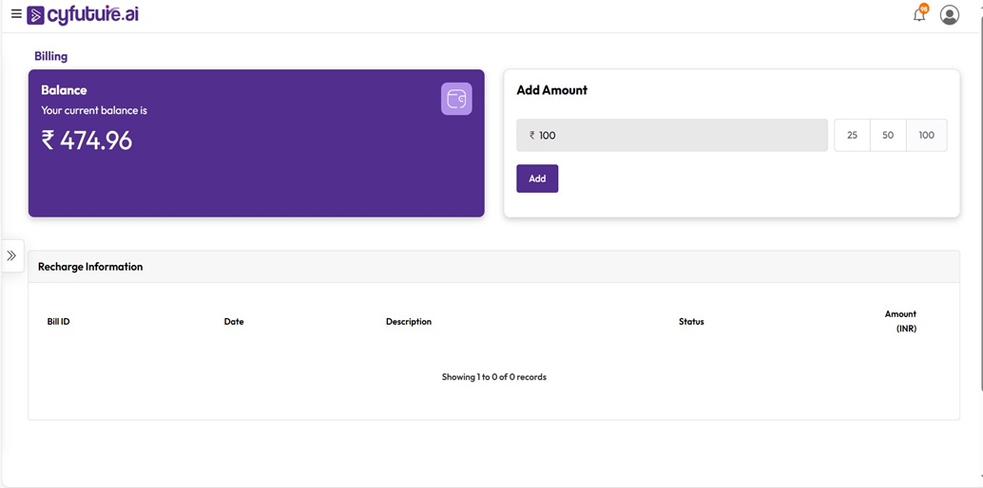Open the notifications bell
The height and width of the screenshot is (488, 983).
(x=918, y=15)
